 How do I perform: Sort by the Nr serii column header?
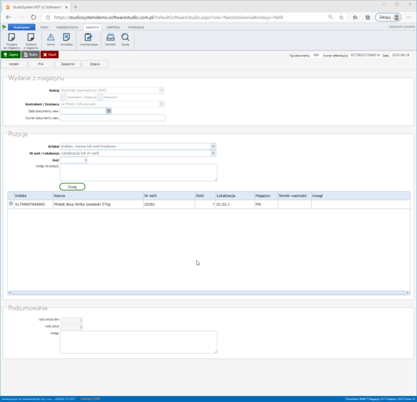tap(169, 196)
